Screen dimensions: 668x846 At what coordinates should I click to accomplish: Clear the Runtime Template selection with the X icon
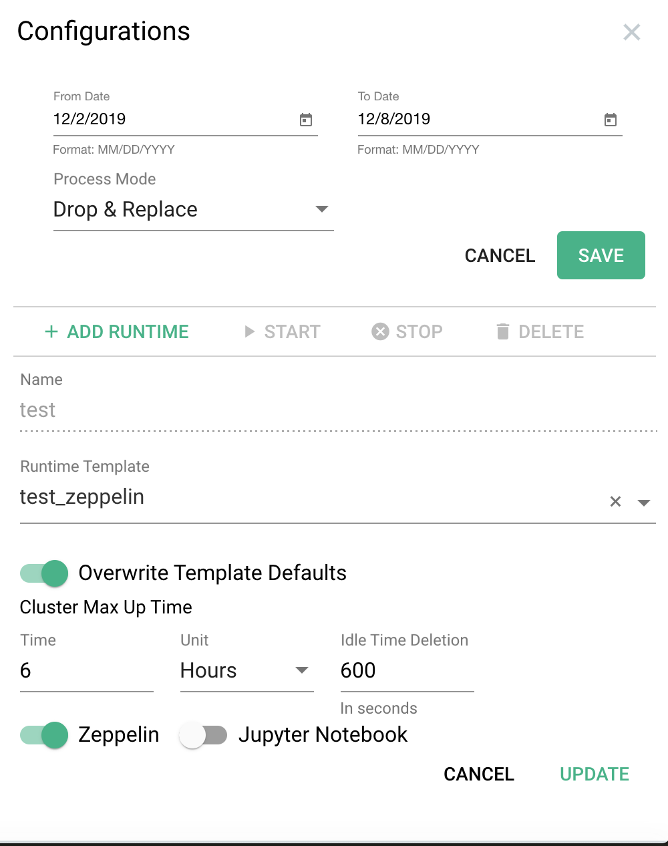(616, 501)
